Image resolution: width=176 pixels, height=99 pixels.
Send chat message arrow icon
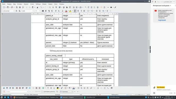coord(175,93)
